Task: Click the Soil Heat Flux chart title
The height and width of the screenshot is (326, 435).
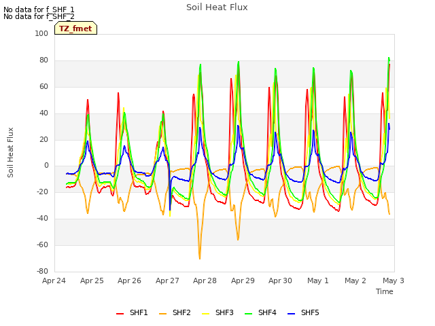Action: [217, 7]
